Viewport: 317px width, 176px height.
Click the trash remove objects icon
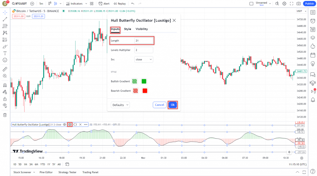[5, 115]
